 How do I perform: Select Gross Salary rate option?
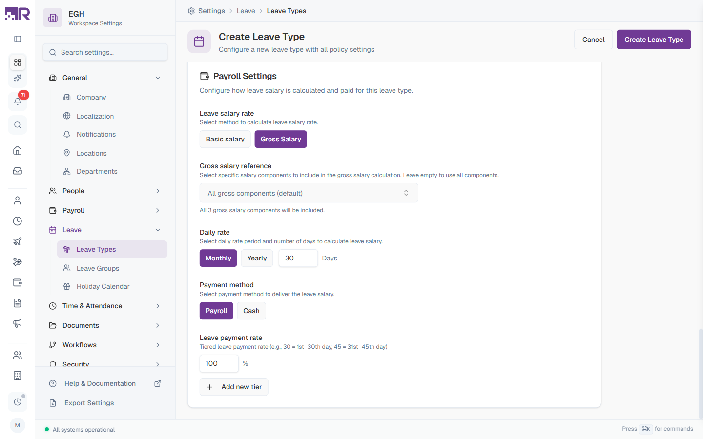[x=281, y=139]
